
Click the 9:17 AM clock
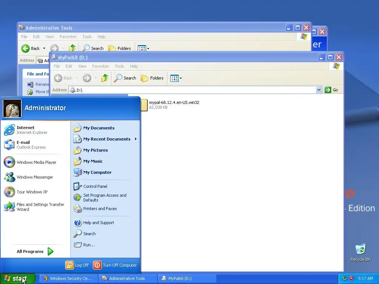[365, 278]
